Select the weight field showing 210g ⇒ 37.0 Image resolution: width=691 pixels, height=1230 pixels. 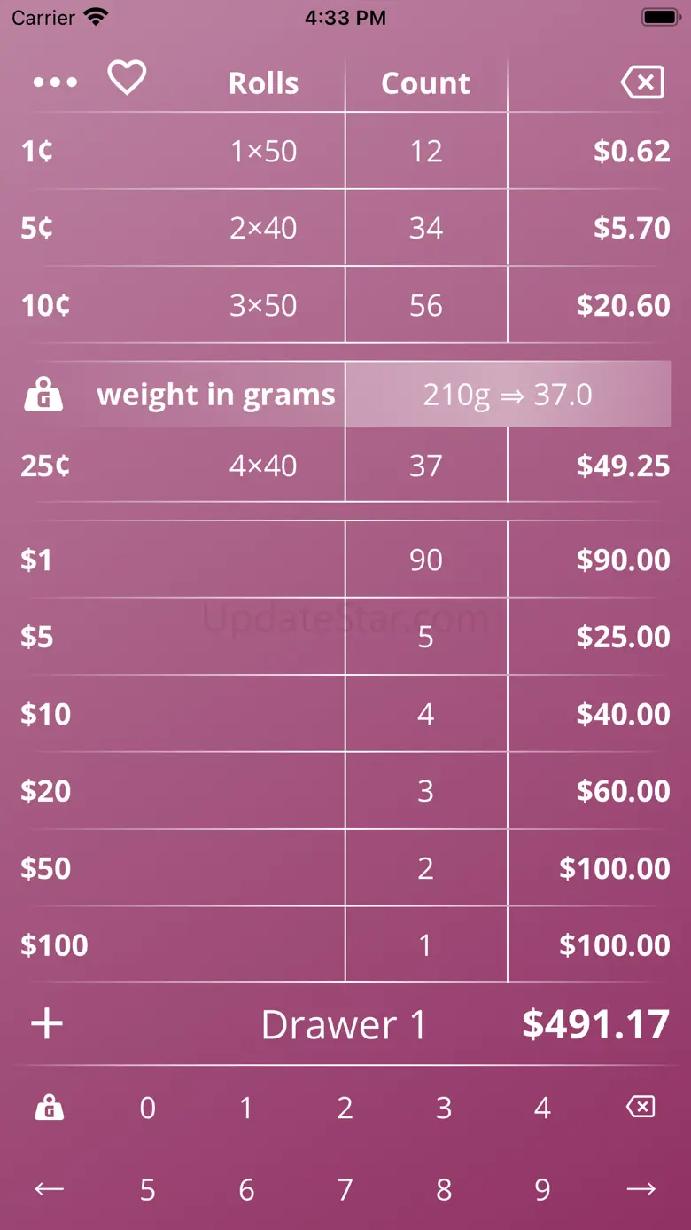[x=508, y=395]
